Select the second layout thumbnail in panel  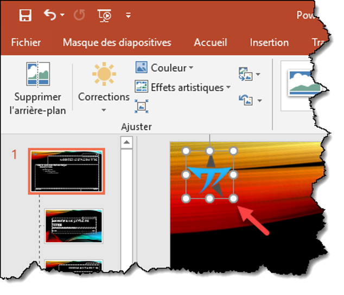(74, 226)
